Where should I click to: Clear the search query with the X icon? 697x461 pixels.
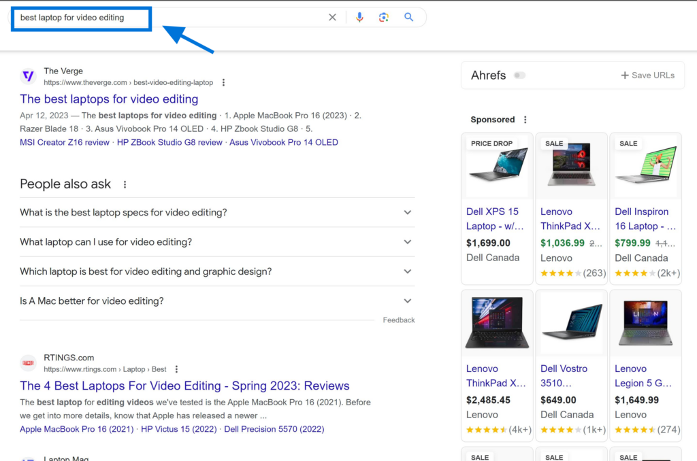click(332, 17)
